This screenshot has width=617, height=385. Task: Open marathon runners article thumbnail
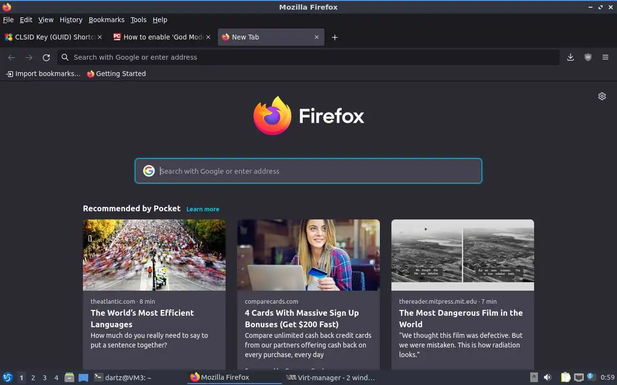point(154,255)
